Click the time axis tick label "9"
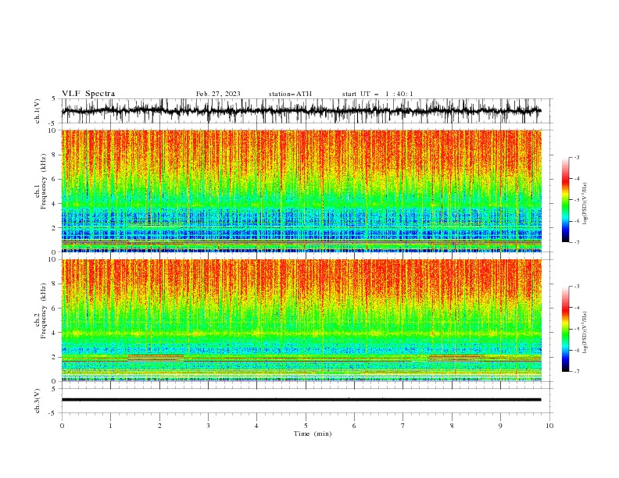The width and height of the screenshot is (619, 478). [500, 426]
